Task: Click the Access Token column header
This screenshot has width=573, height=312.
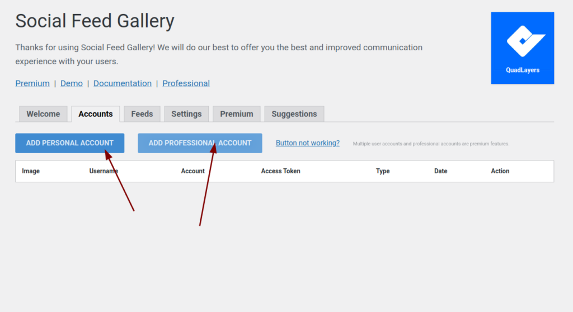Action: (280, 171)
